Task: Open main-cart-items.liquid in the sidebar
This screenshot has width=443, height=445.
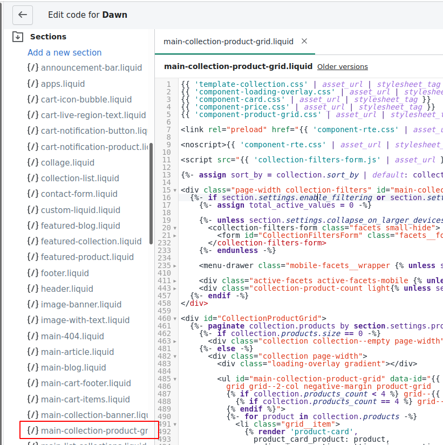Action: coord(85,399)
